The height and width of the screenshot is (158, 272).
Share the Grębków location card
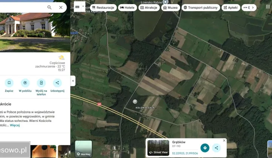click(x=216, y=148)
